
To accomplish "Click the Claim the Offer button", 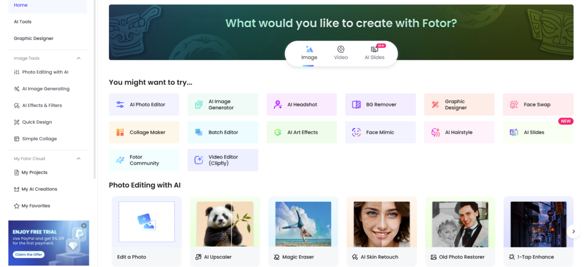I will tap(28, 255).
